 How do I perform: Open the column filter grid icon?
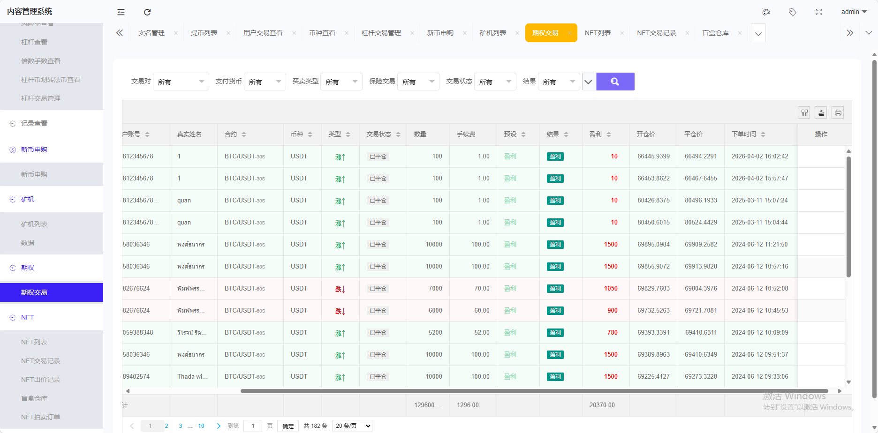click(804, 112)
